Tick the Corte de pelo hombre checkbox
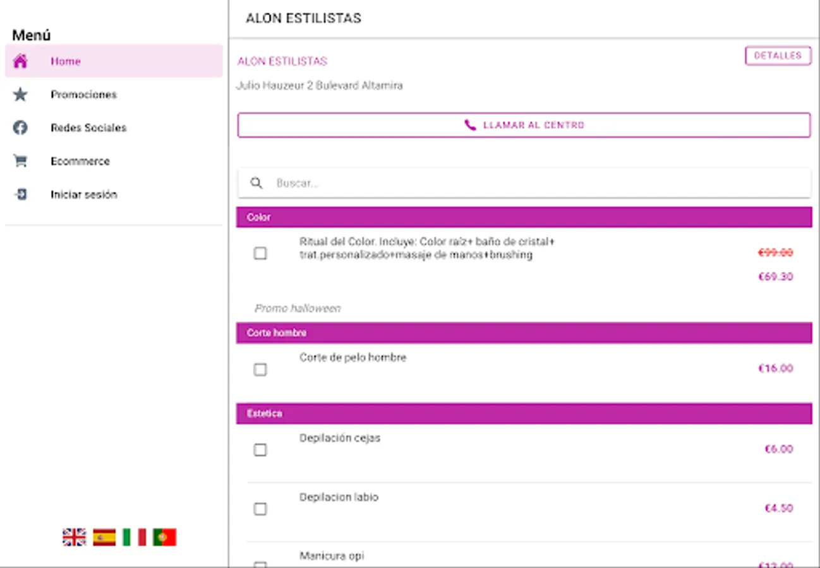820x568 pixels. point(260,369)
